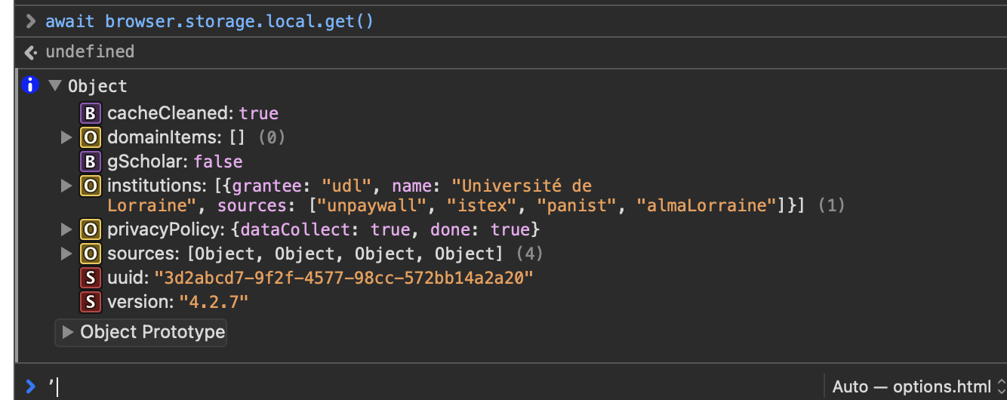
Task: Expand the institutions array
Action: pyautogui.click(x=66, y=185)
